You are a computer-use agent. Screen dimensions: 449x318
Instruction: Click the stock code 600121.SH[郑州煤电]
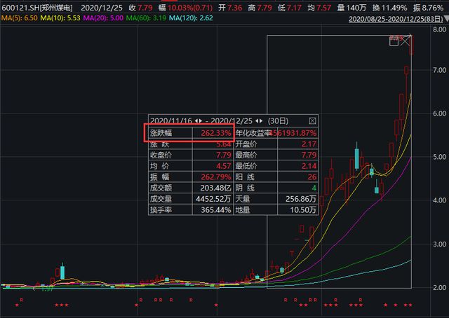coord(37,8)
